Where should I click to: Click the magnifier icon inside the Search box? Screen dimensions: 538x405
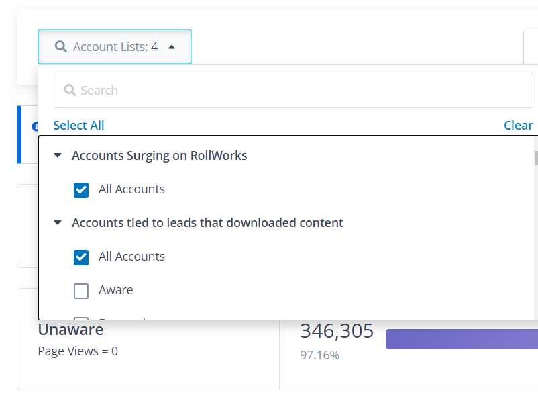point(69,91)
